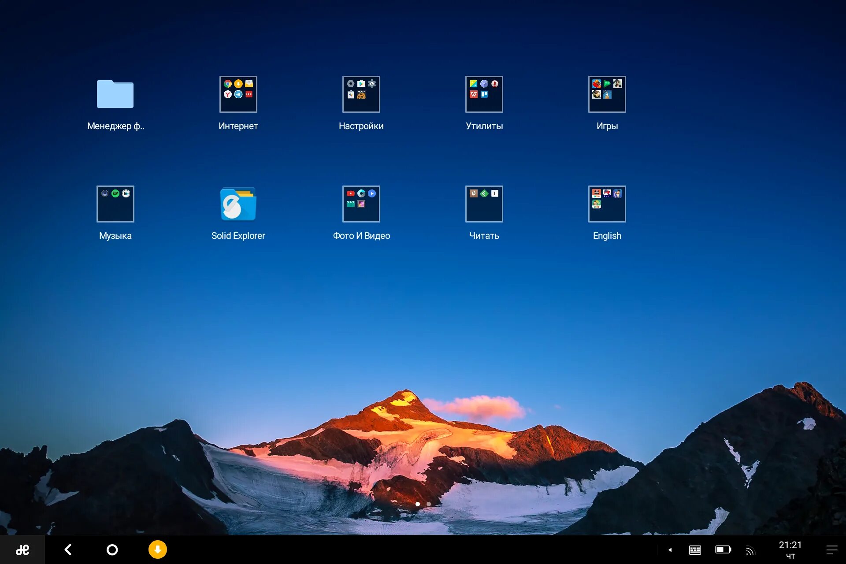Screen dimensions: 846x564
Task: Open the yellow download app in taskbar
Action: (x=157, y=549)
